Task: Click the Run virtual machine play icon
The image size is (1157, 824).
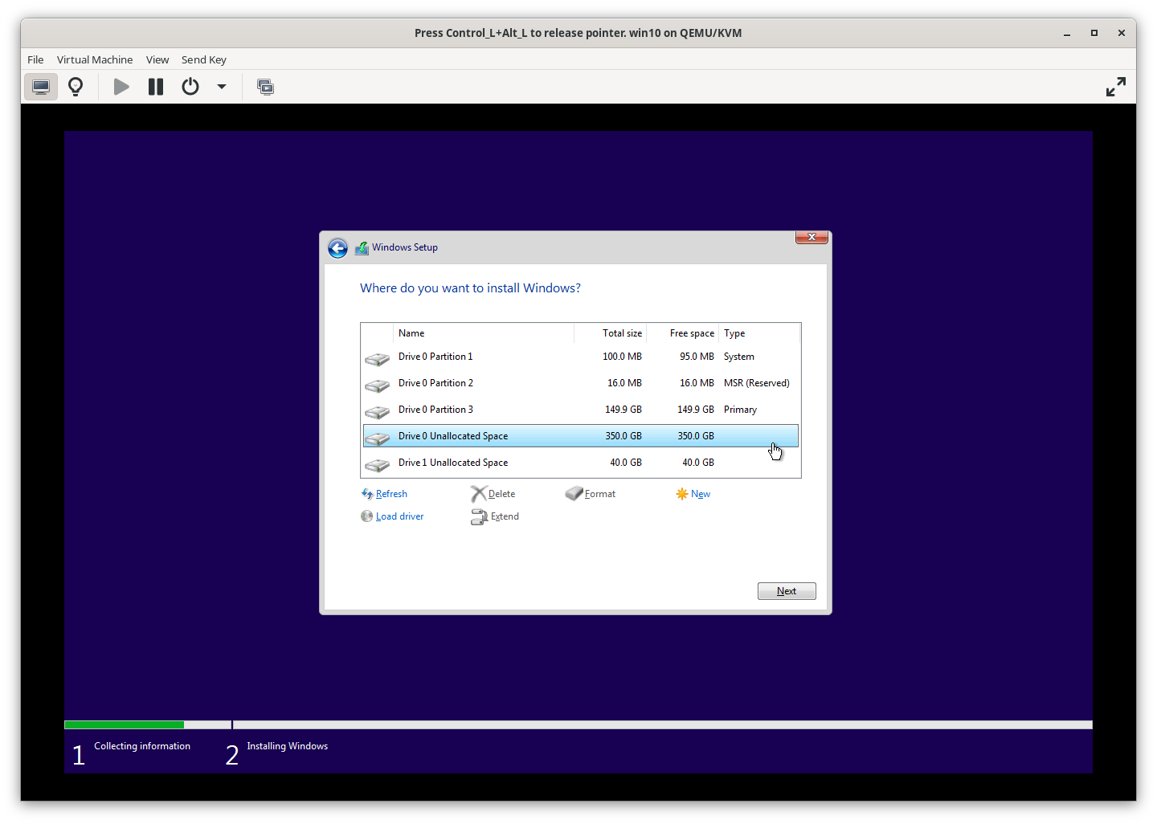Action: coord(121,87)
